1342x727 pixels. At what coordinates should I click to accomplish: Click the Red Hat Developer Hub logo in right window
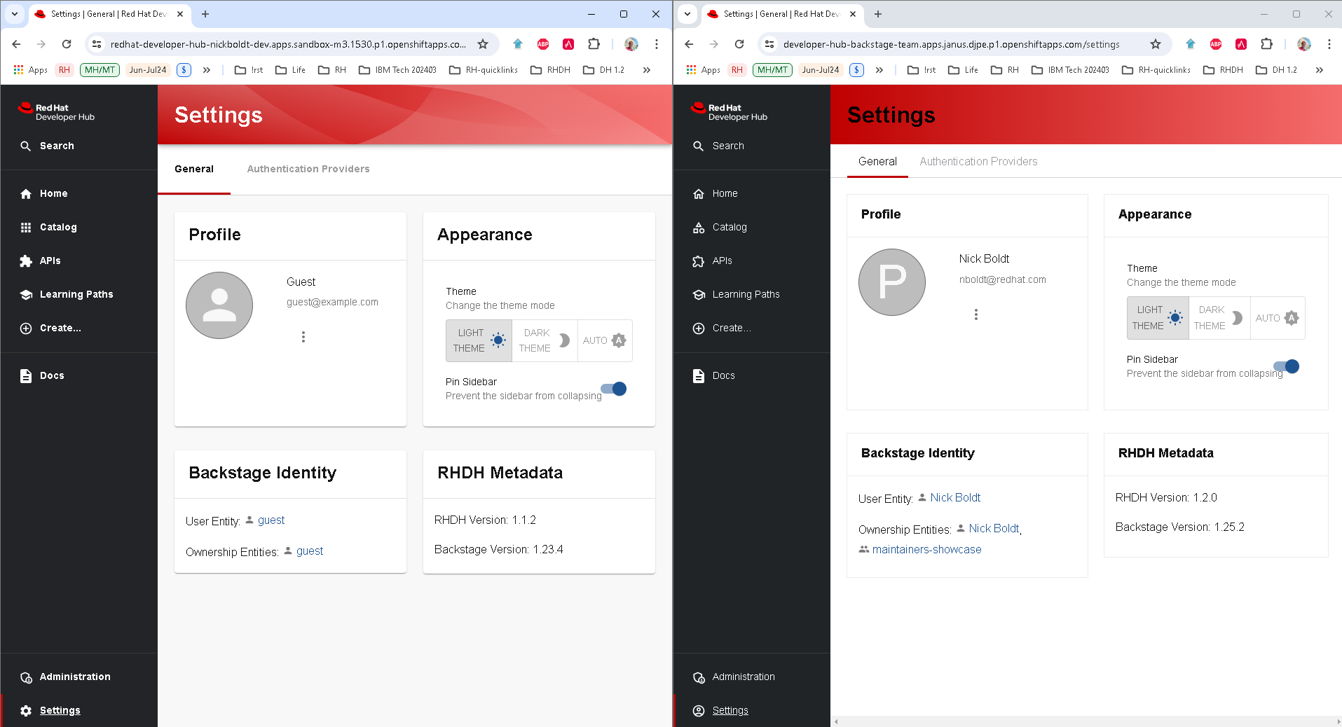[729, 112]
